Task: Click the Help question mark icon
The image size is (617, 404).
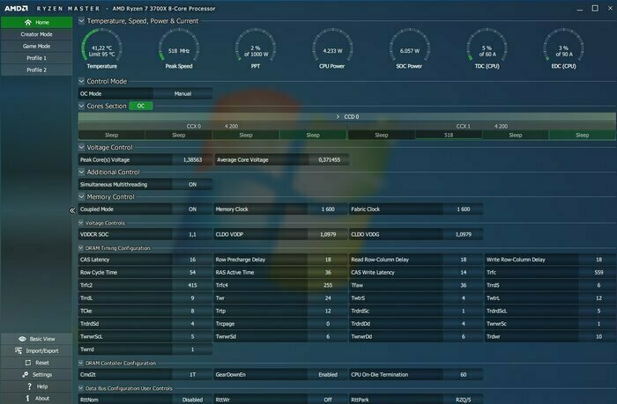Action: click(x=29, y=386)
